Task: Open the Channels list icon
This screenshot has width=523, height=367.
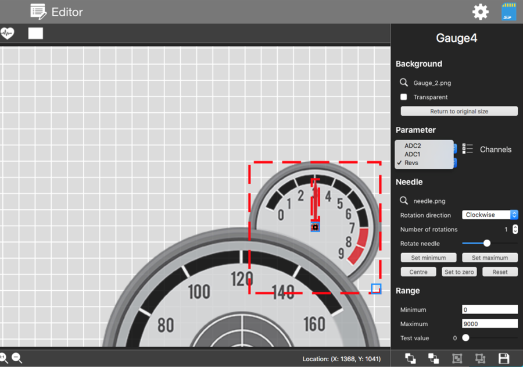Action: tap(468, 149)
